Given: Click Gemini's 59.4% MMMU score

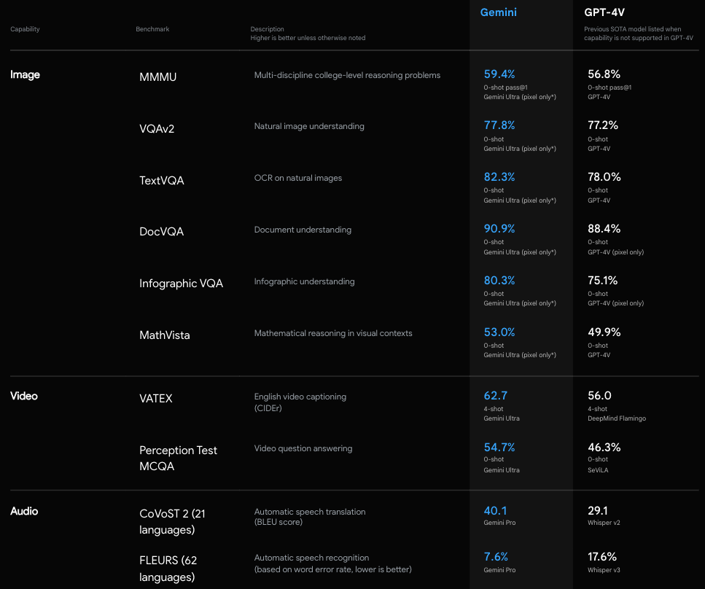Looking at the screenshot, I should coord(499,74).
